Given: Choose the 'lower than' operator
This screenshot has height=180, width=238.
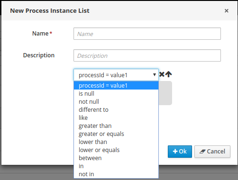Looking at the screenshot, I should 116,142.
